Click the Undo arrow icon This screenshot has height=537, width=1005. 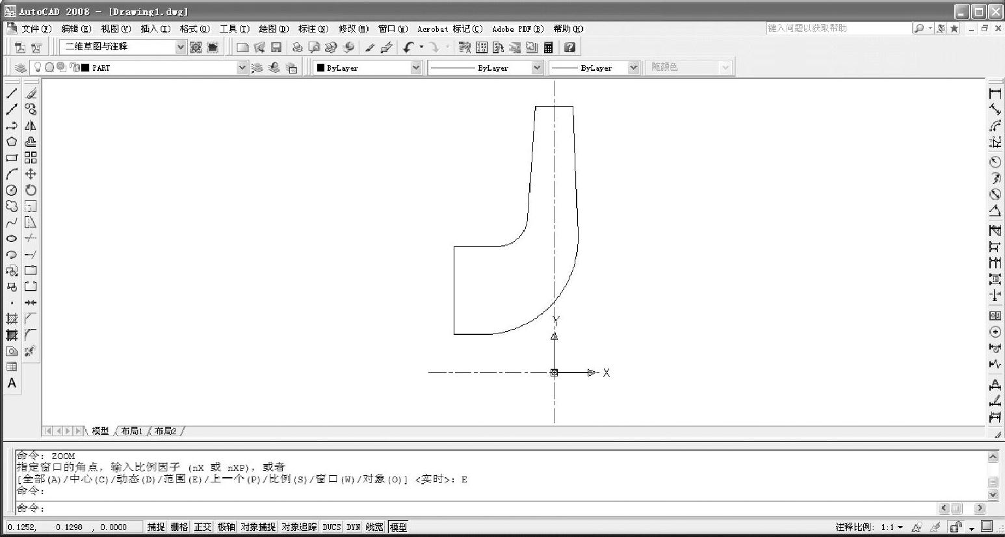click(408, 47)
